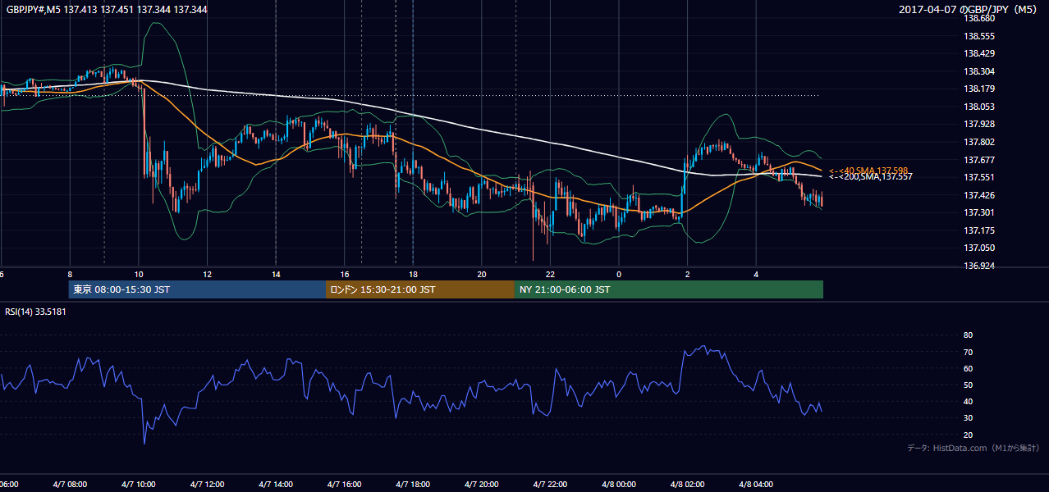Screen dimensions: 1049x492
Task: Click bottom time label 4/7 16:00
Action: (344, 485)
